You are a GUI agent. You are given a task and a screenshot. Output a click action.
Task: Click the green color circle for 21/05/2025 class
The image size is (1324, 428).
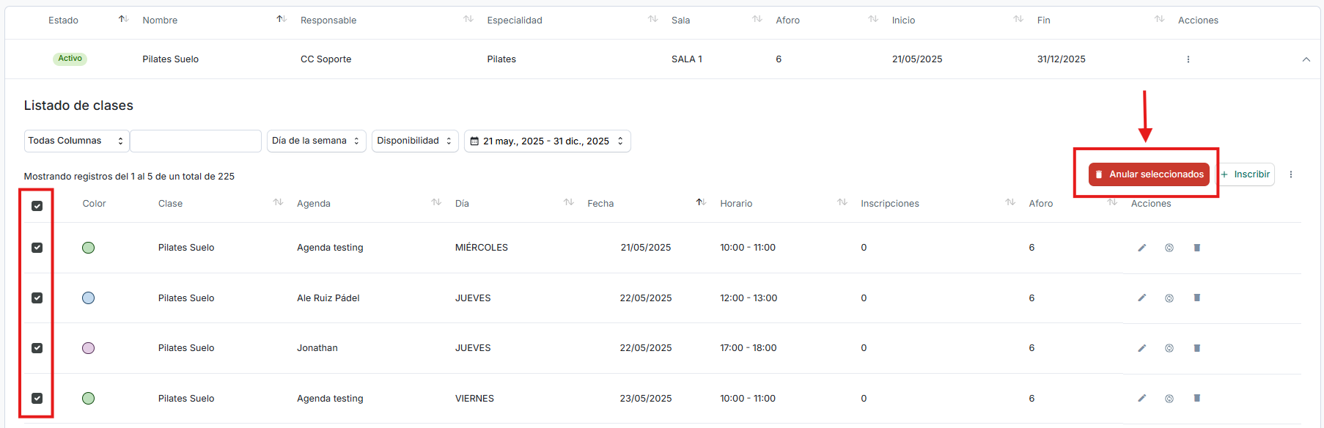point(88,248)
